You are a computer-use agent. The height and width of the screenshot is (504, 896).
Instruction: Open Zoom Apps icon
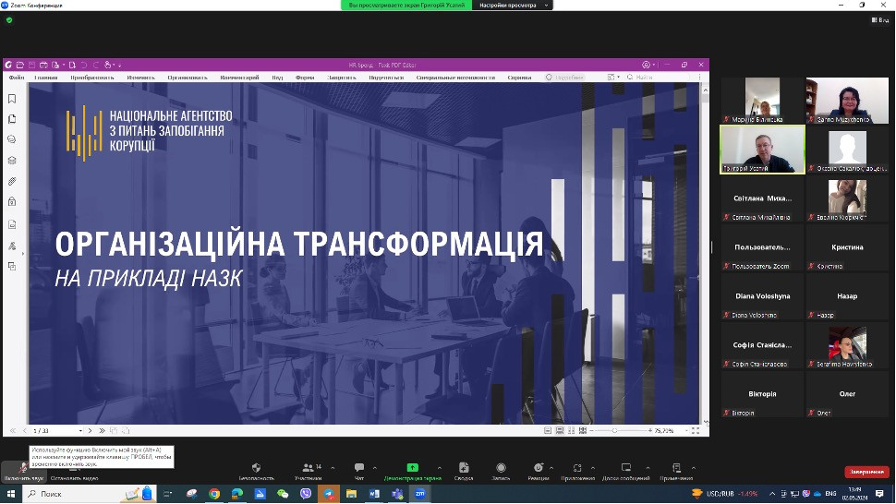tap(577, 472)
